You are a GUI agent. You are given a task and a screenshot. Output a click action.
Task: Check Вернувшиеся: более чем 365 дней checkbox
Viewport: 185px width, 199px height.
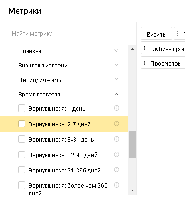click(21, 185)
